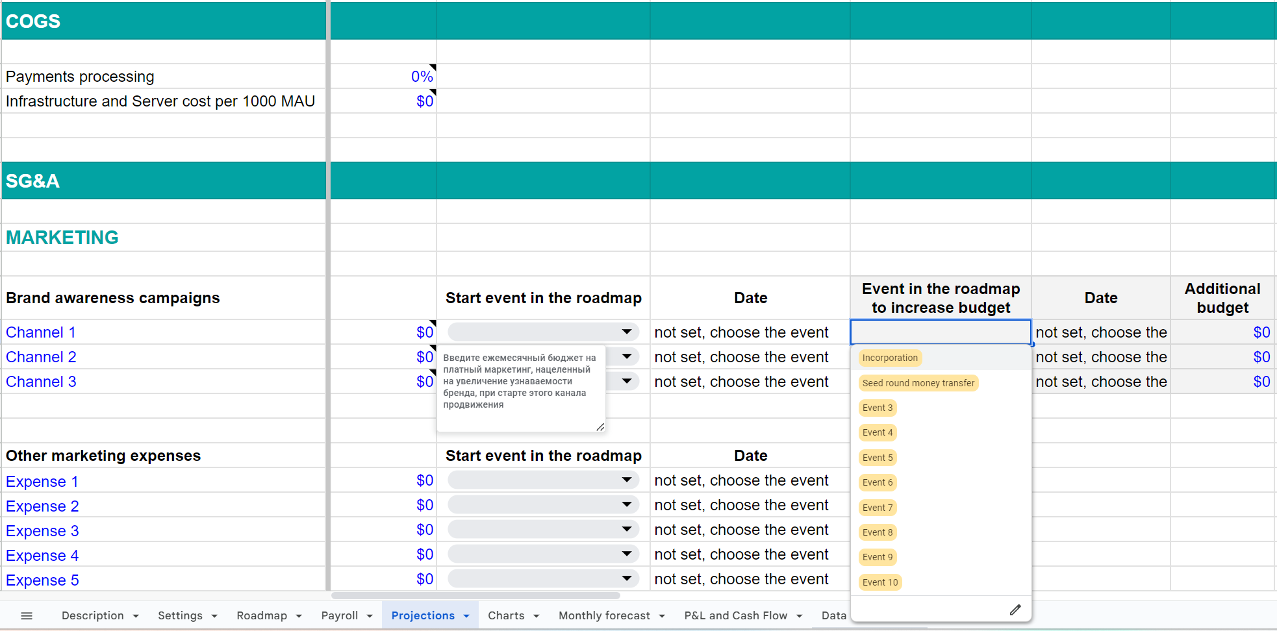This screenshot has height=631, width=1277.
Task: Select Channel 1 Additional budget $0 cell
Action: [x=1222, y=332]
